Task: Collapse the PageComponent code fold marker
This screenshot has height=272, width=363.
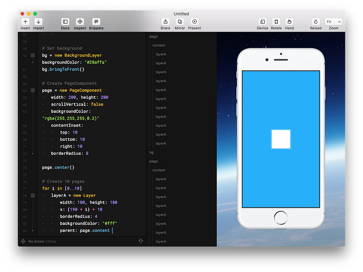Action: pyautogui.click(x=33, y=90)
